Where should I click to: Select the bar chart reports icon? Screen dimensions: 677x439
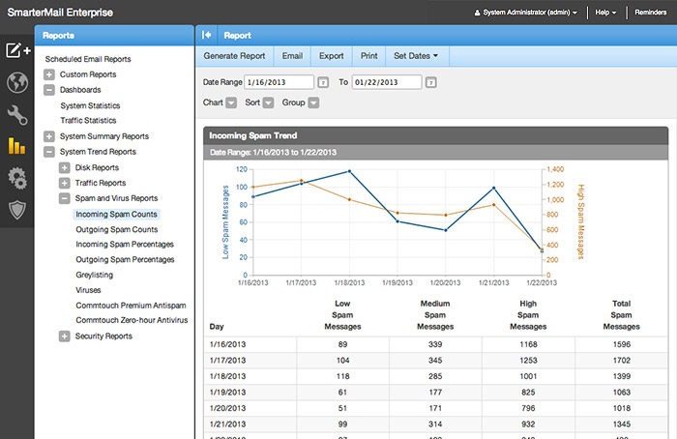[16, 147]
